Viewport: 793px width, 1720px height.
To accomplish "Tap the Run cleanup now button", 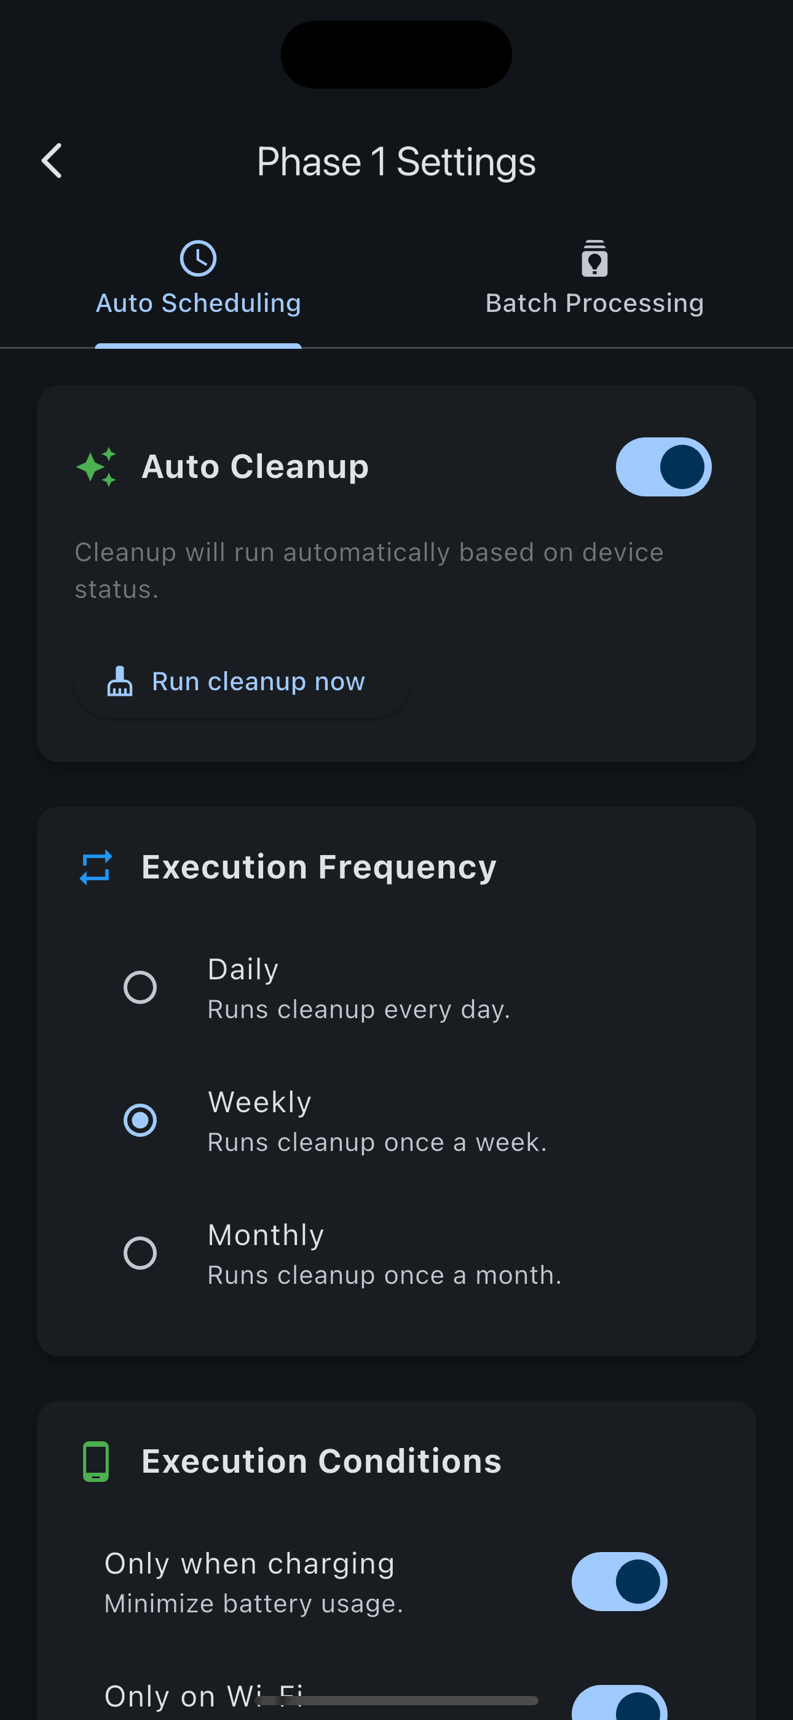I will (242, 681).
